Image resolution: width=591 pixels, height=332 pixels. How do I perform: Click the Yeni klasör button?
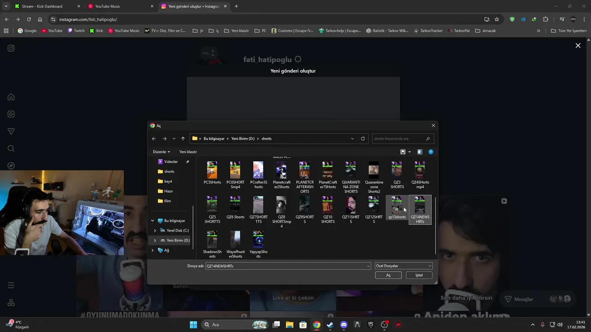[188, 152]
